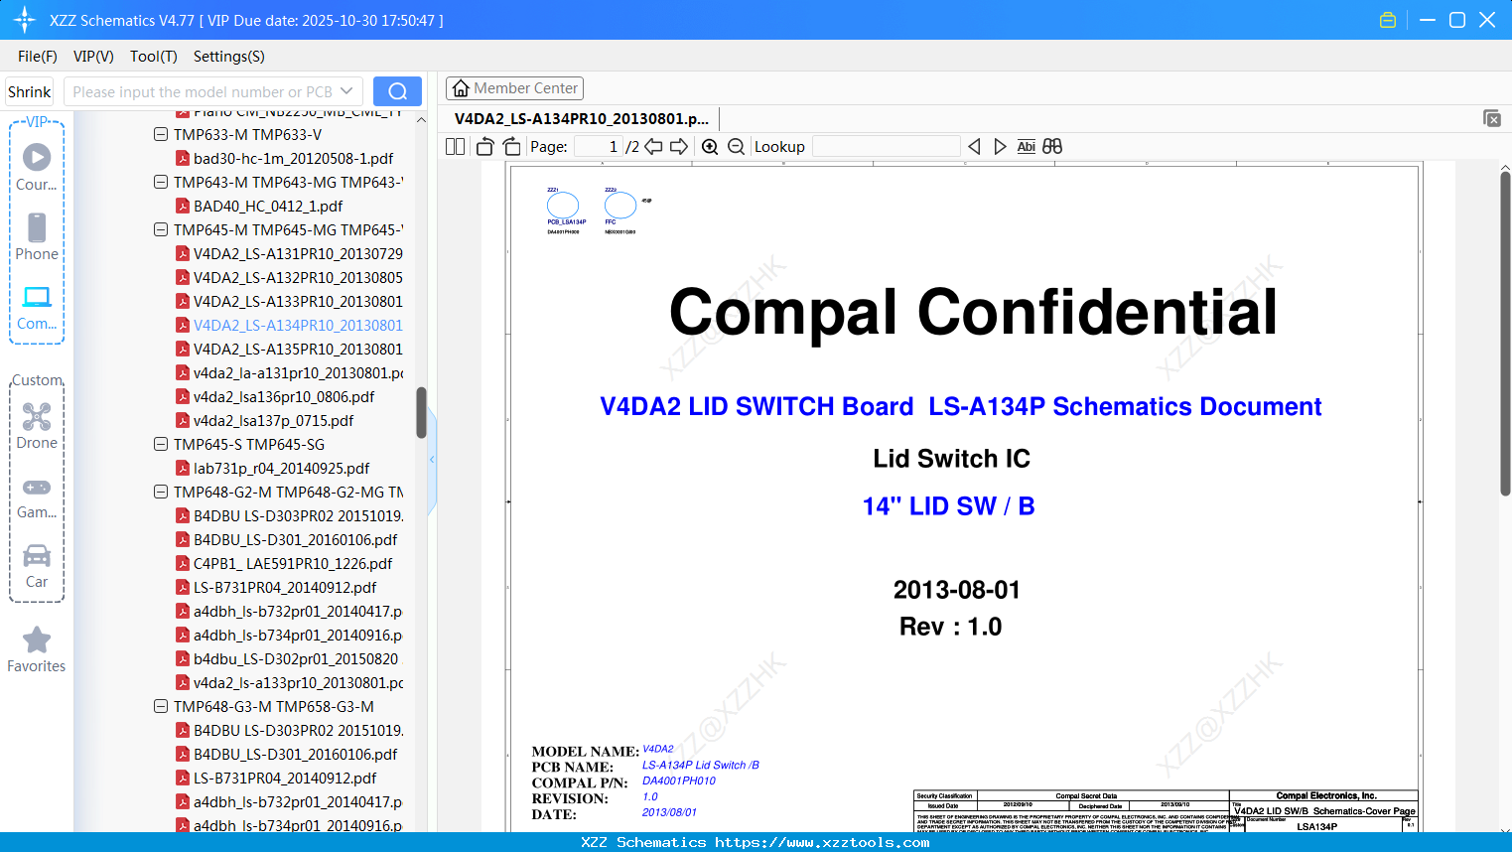Viewport: 1512px width, 852px height.
Task: Click the document viewer scrollbar thumb
Action: (x=1505, y=333)
